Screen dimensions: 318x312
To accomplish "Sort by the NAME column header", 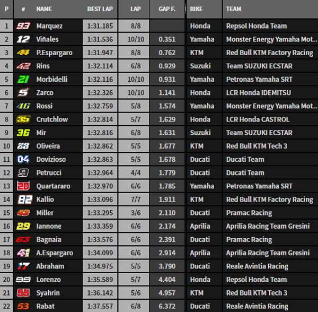I will (x=44, y=10).
